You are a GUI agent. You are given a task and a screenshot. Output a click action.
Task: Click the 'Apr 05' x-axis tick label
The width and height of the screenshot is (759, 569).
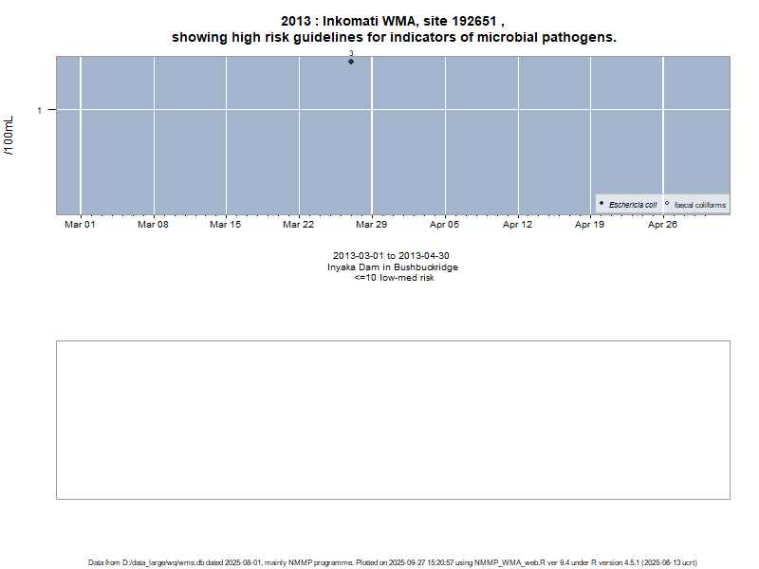[x=444, y=225]
